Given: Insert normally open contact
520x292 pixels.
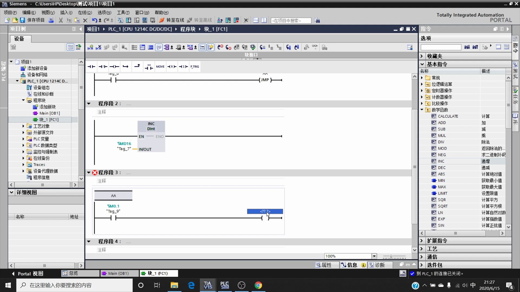Looking at the screenshot, I should pos(91,67).
